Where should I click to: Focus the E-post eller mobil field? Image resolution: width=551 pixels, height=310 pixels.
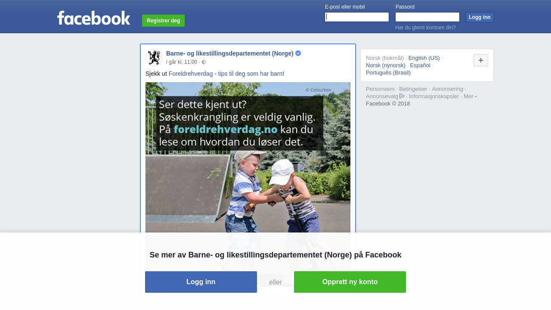point(357,17)
